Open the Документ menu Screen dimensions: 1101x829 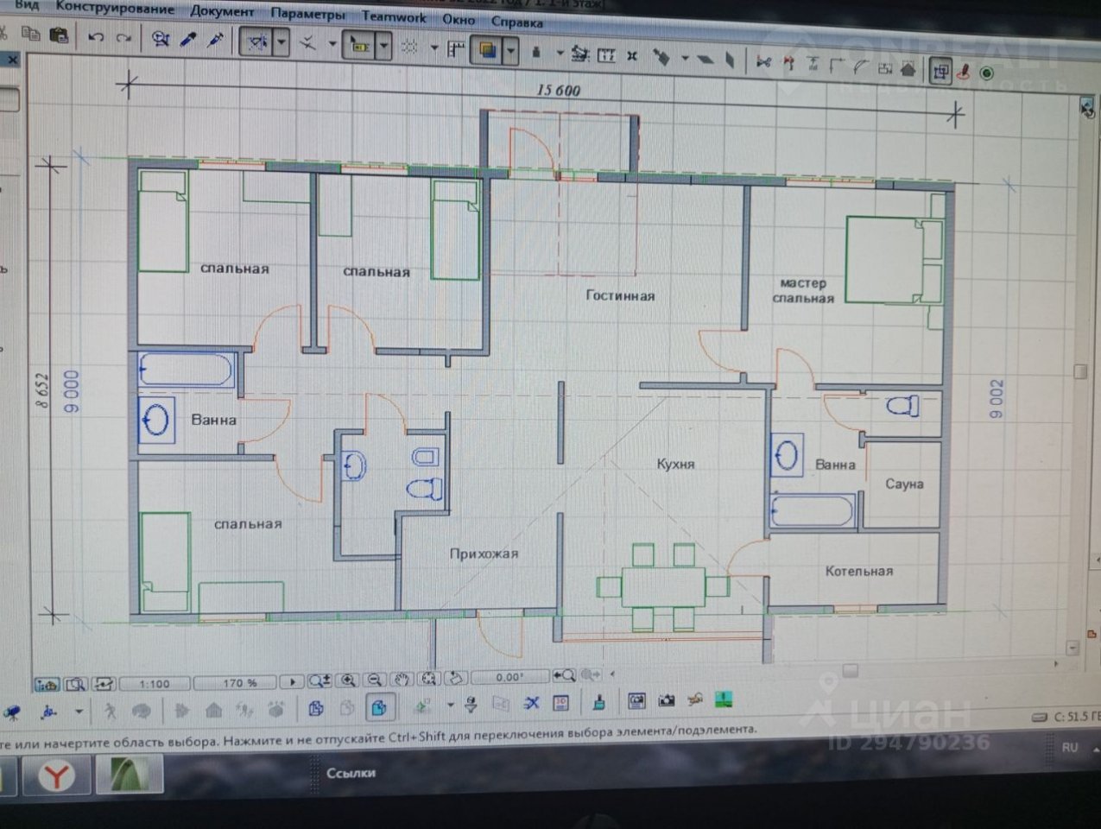click(x=222, y=11)
